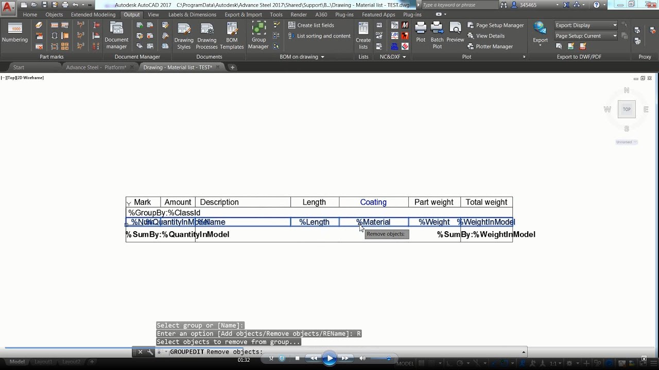This screenshot has height=370, width=659.
Task: Click the Autodesk Exchange X icon
Action: pos(566,5)
